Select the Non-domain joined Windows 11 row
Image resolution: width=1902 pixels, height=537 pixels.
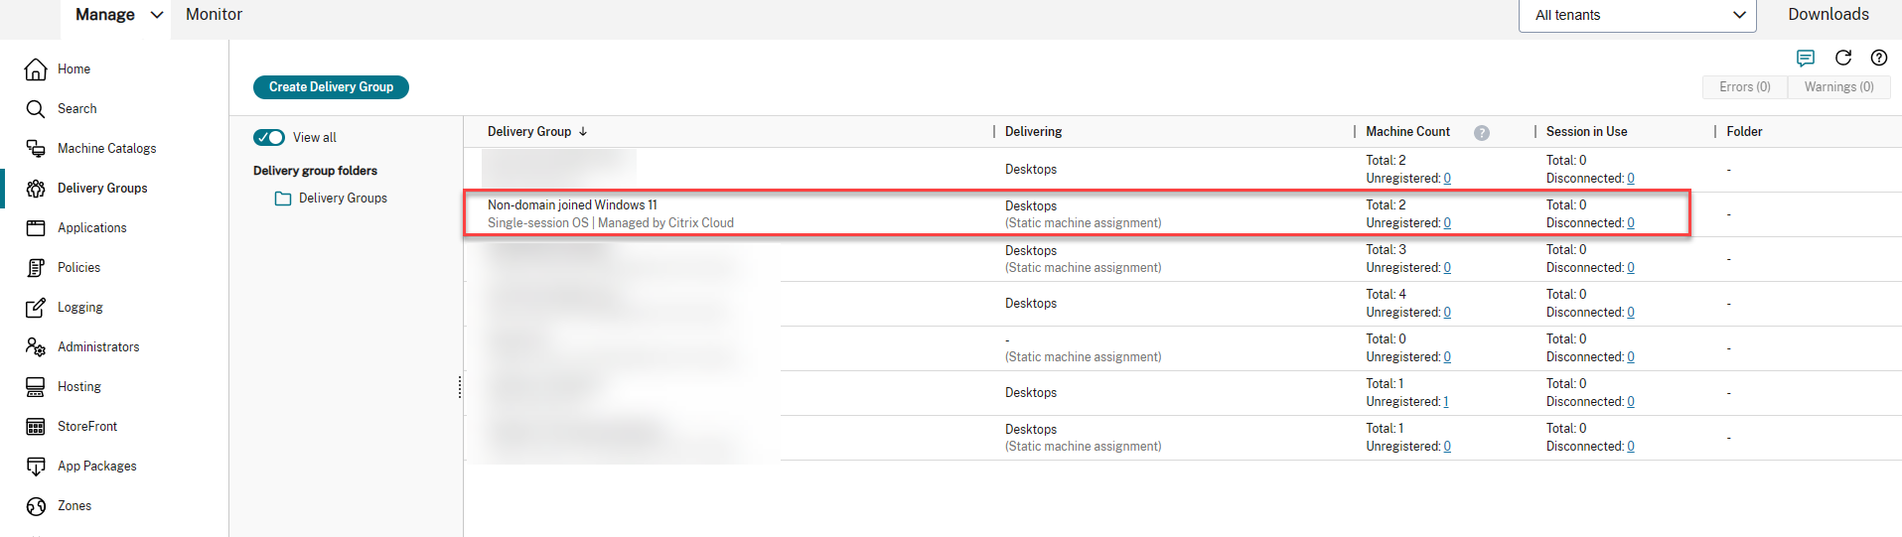(x=572, y=205)
